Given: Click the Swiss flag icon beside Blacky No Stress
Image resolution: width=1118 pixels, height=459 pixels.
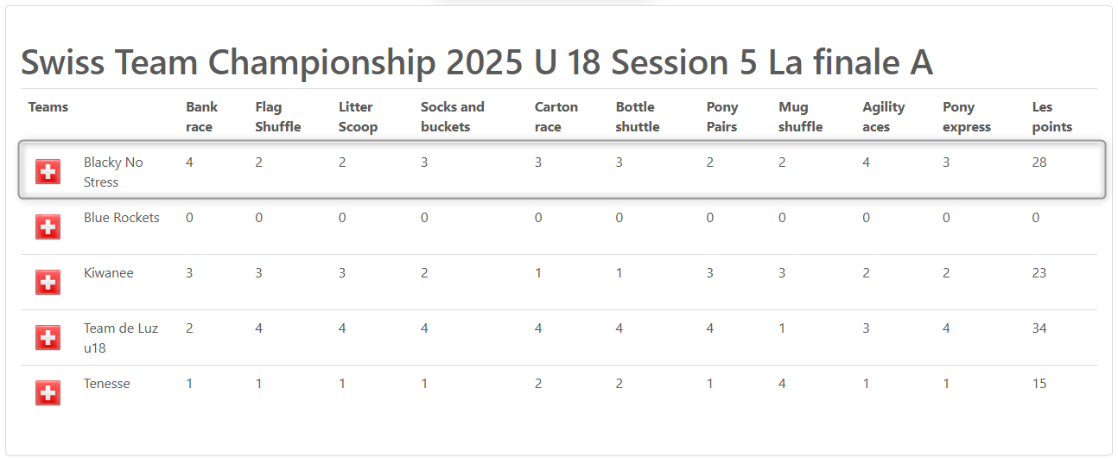Looking at the screenshot, I should pos(48,172).
